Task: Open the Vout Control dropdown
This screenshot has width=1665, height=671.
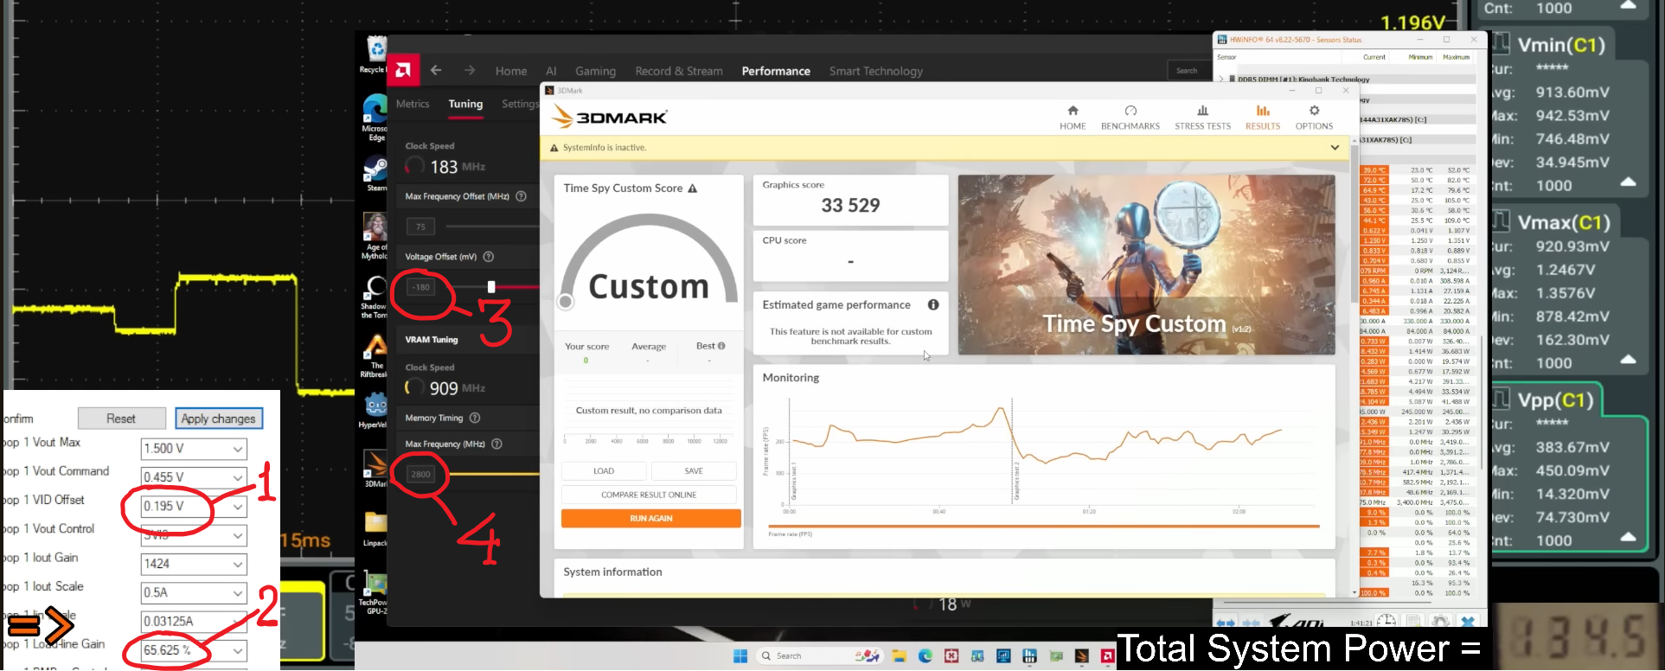Action: coord(194,535)
